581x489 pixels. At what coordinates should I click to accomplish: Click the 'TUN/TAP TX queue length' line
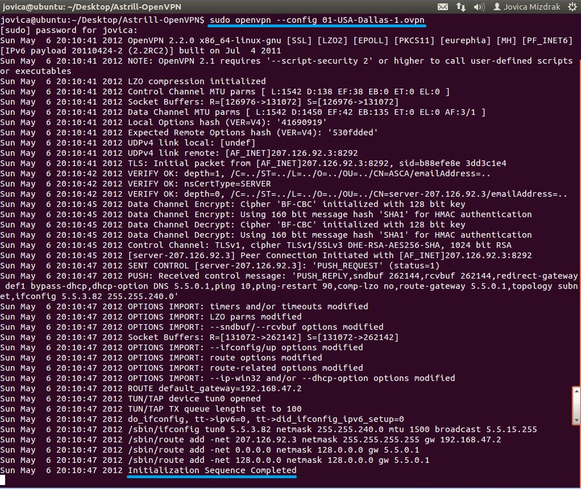151,409
